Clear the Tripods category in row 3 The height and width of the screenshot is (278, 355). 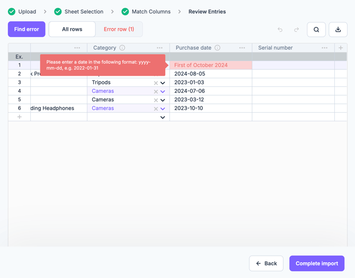click(156, 83)
